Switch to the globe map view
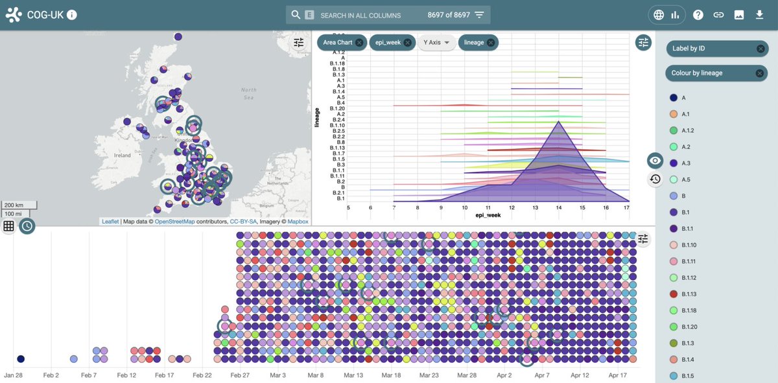The image size is (778, 383). pos(659,15)
